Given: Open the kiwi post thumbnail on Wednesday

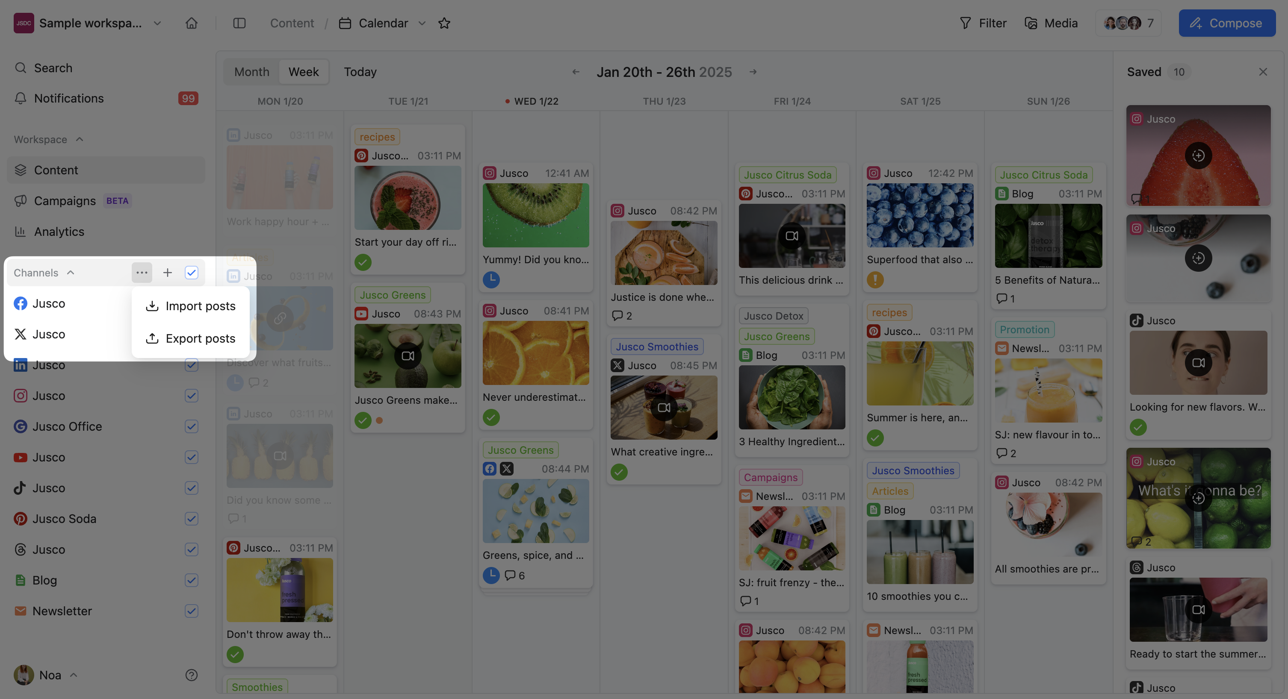Looking at the screenshot, I should click(x=535, y=215).
